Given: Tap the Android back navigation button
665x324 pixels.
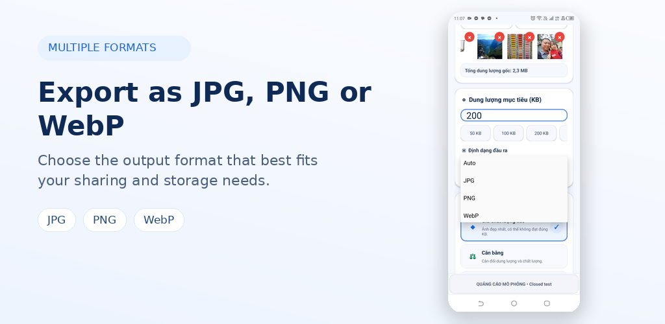Looking at the screenshot, I should [481, 303].
